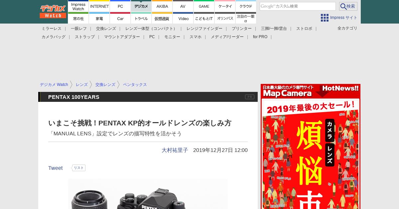Image resolution: width=399 pixels, height=209 pixels.
Task: Go to the メディア/リーダー category
Action: tap(227, 37)
